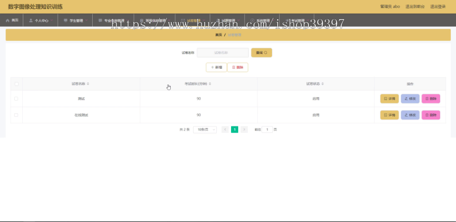
Task: Select page 1 in pagination
Action: pyautogui.click(x=235, y=129)
